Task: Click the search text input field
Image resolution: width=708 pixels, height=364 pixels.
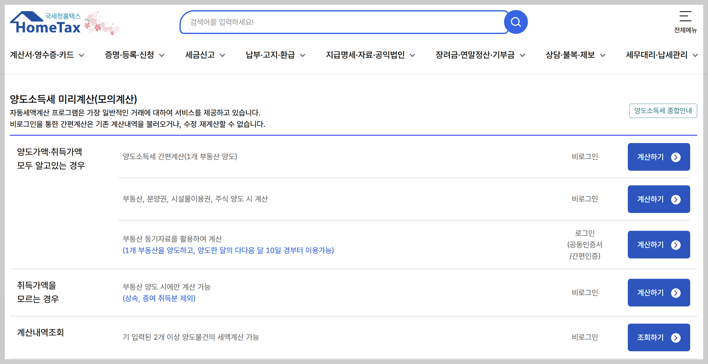Action: [344, 22]
